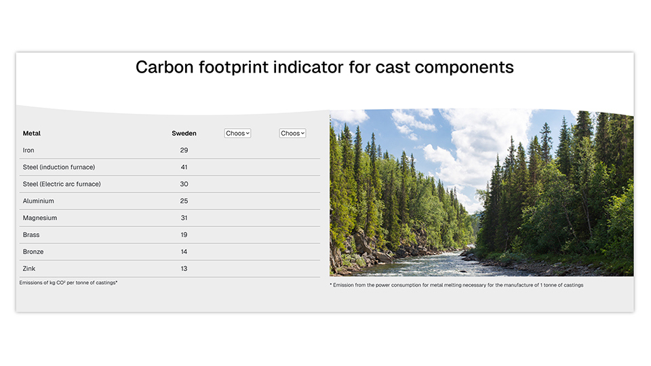Click the Brass row label
Screen dimensions: 651x366
pos(31,235)
